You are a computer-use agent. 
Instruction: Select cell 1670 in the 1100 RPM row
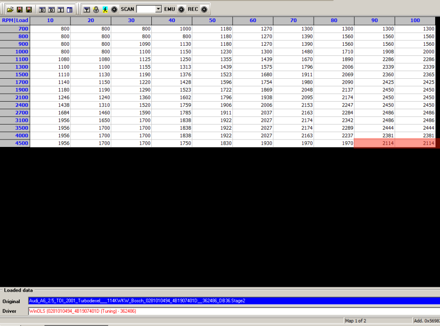(293, 59)
